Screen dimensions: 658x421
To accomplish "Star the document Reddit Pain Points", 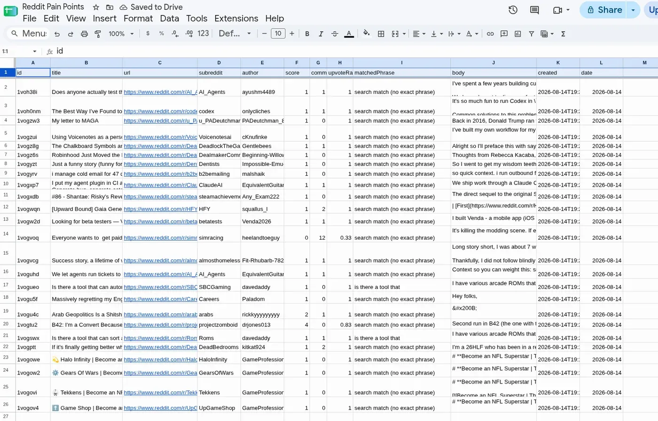I will point(96,7).
